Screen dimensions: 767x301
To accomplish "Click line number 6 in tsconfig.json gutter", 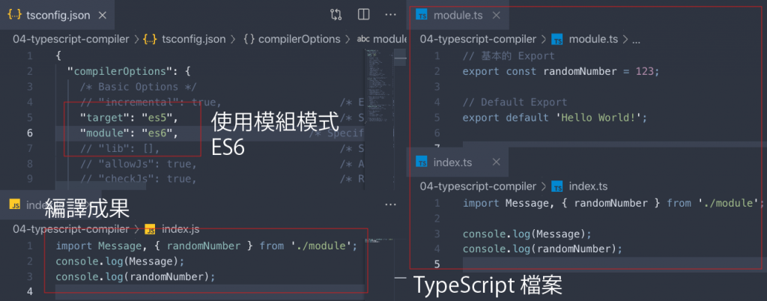I will [30, 133].
